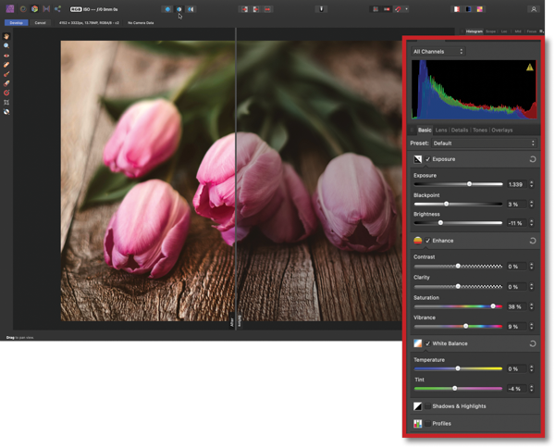Open the All Channels dropdown

coord(438,52)
